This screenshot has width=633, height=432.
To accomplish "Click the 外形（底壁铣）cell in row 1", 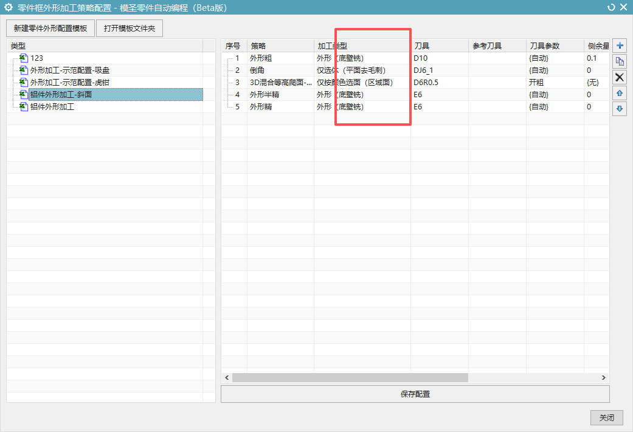I will pyautogui.click(x=362, y=58).
